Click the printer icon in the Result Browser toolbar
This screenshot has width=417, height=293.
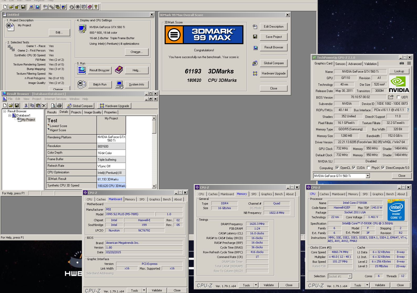pos(59,105)
